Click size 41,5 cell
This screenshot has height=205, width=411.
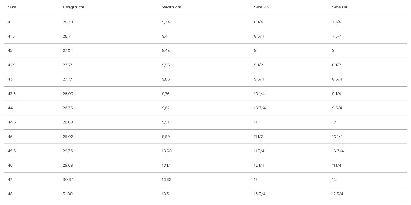[11, 36]
